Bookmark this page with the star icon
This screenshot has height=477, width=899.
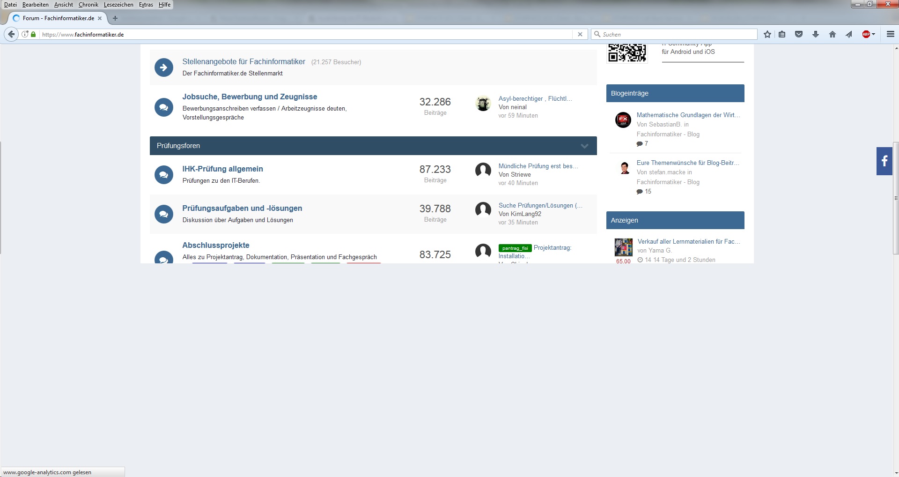pyautogui.click(x=767, y=34)
